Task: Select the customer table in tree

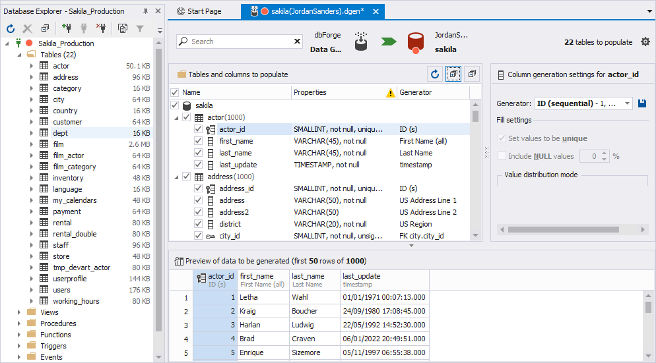Action: (x=67, y=122)
